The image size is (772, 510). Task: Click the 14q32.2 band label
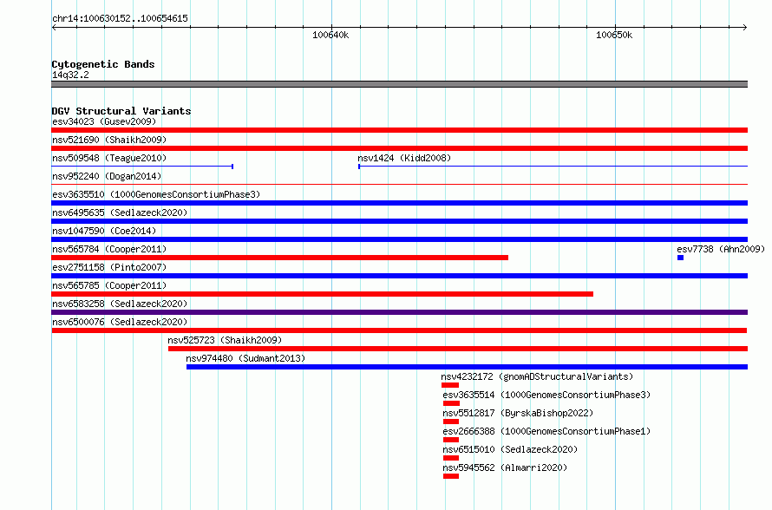[x=70, y=75]
